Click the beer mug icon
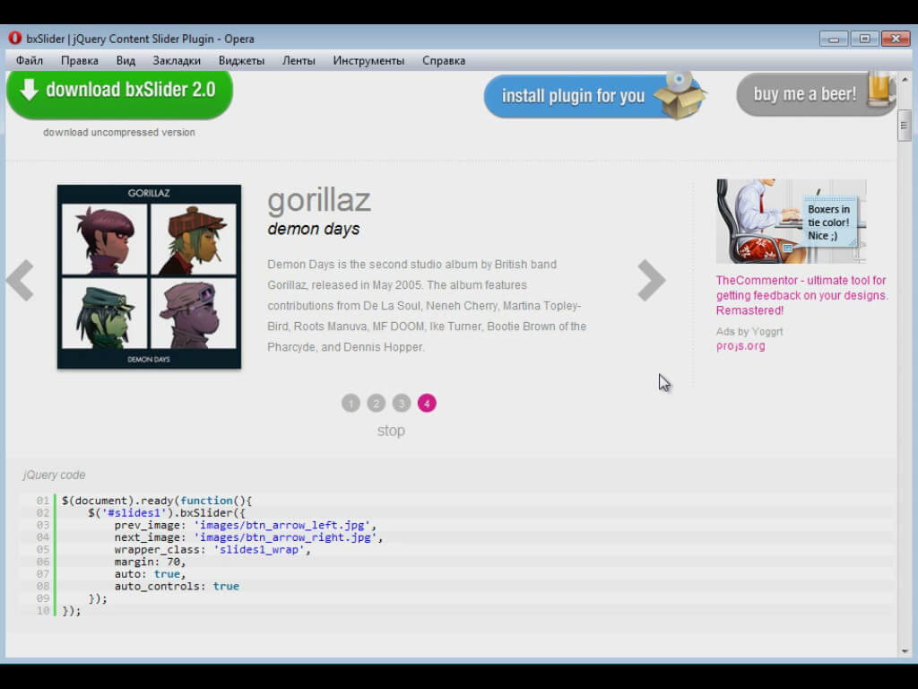 coord(881,89)
